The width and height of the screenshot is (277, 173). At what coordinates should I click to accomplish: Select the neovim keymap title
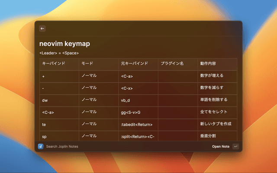(x=64, y=44)
